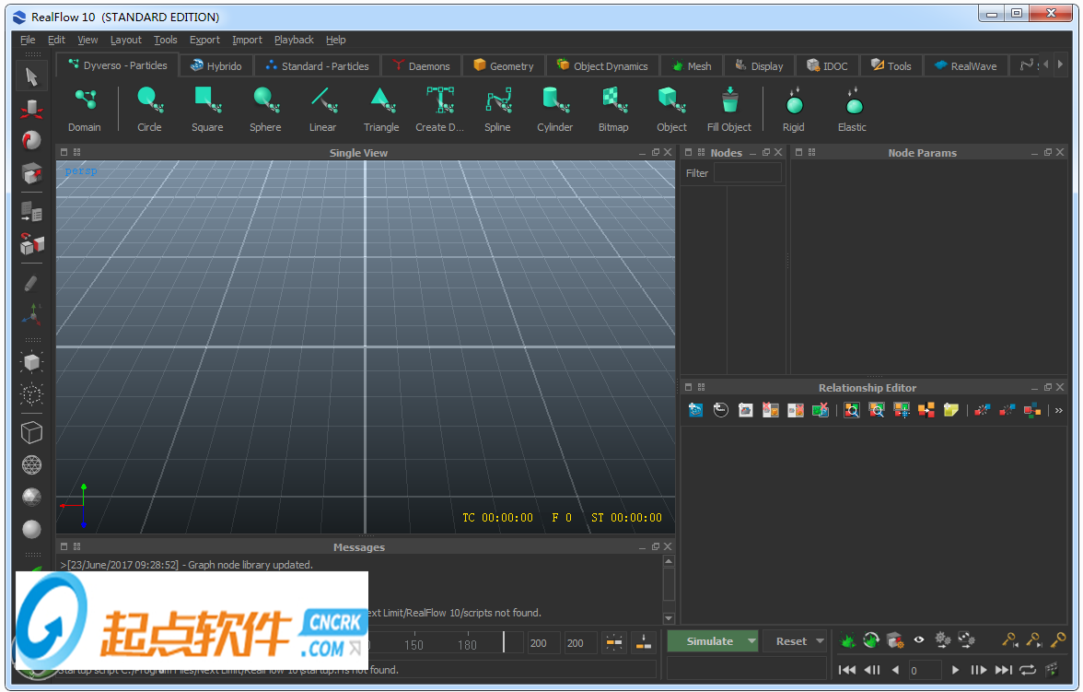The height and width of the screenshot is (692, 1083).
Task: Toggle loop playback mode
Action: 1028,670
